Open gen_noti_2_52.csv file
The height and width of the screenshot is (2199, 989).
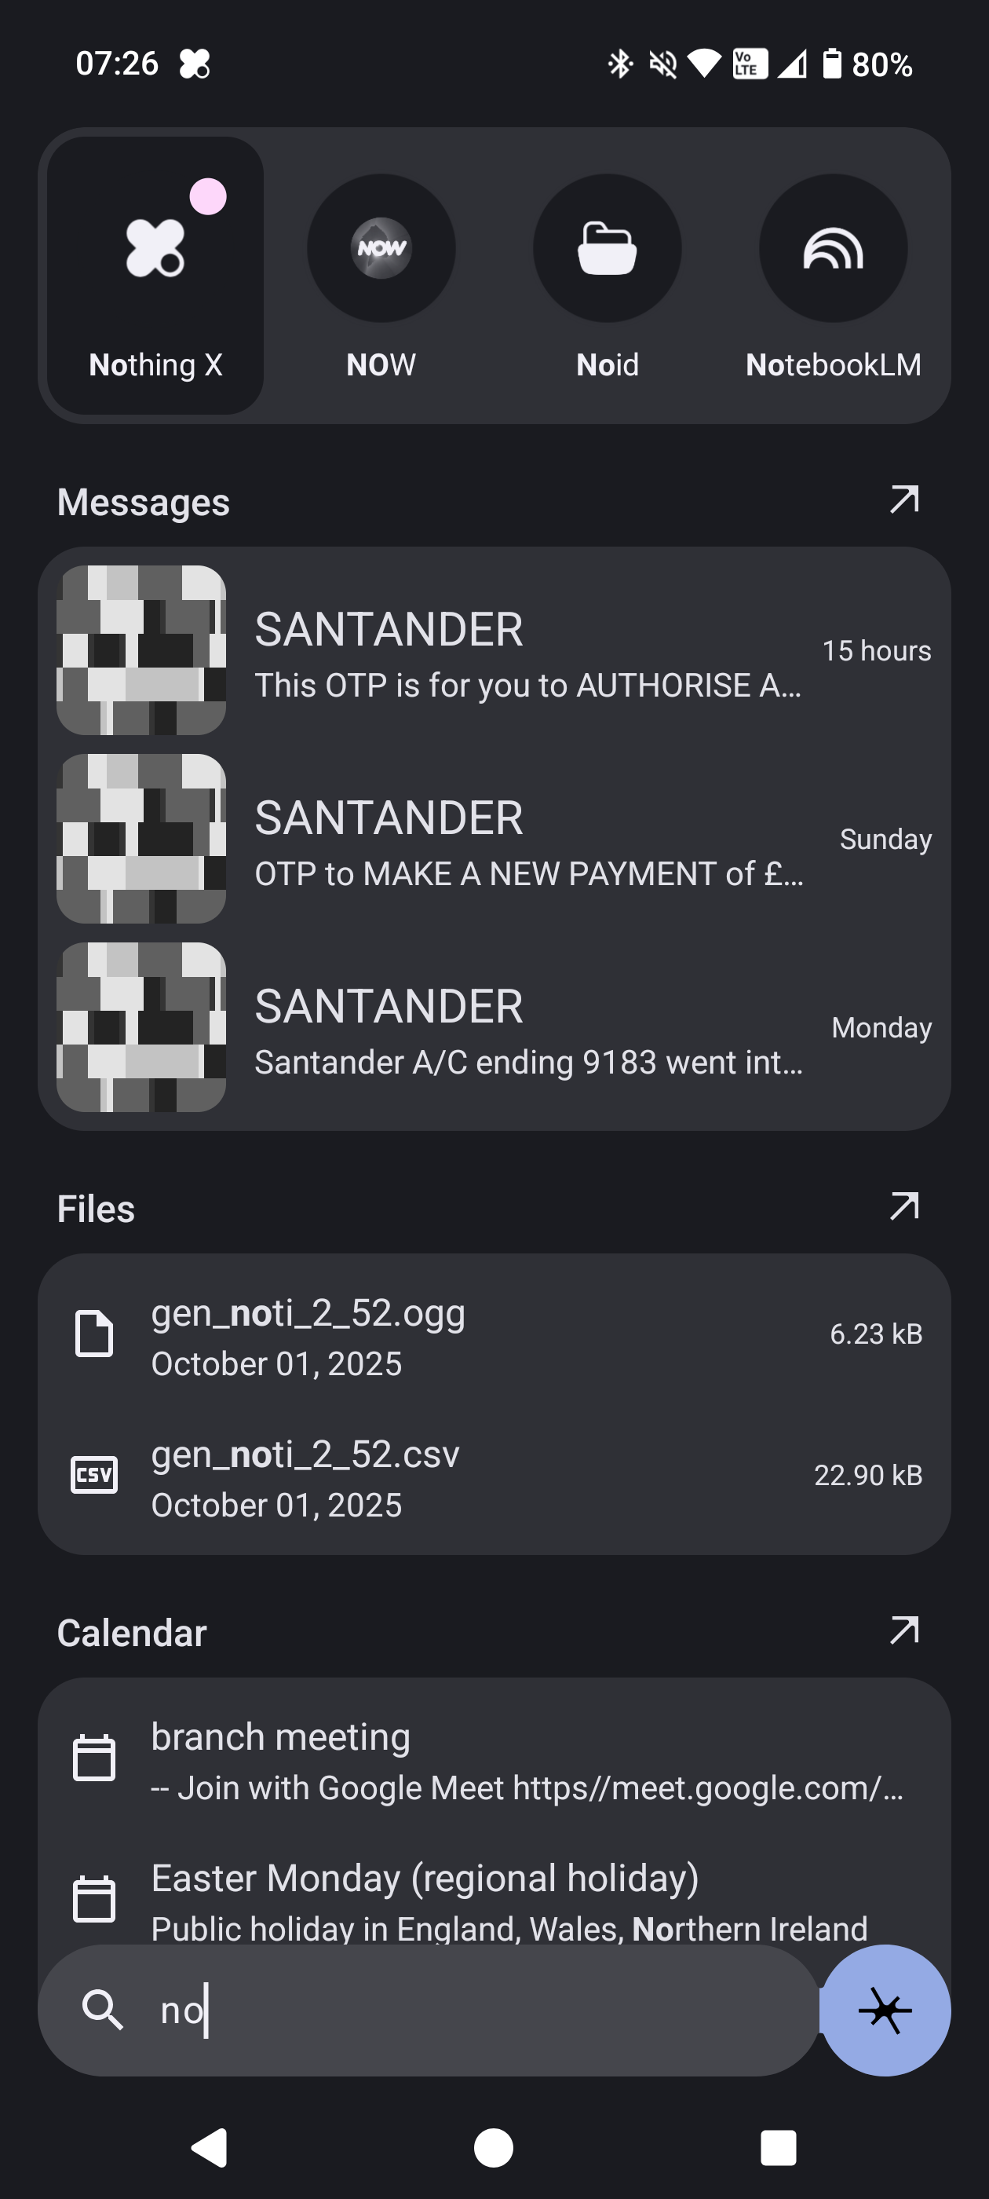click(x=495, y=1476)
